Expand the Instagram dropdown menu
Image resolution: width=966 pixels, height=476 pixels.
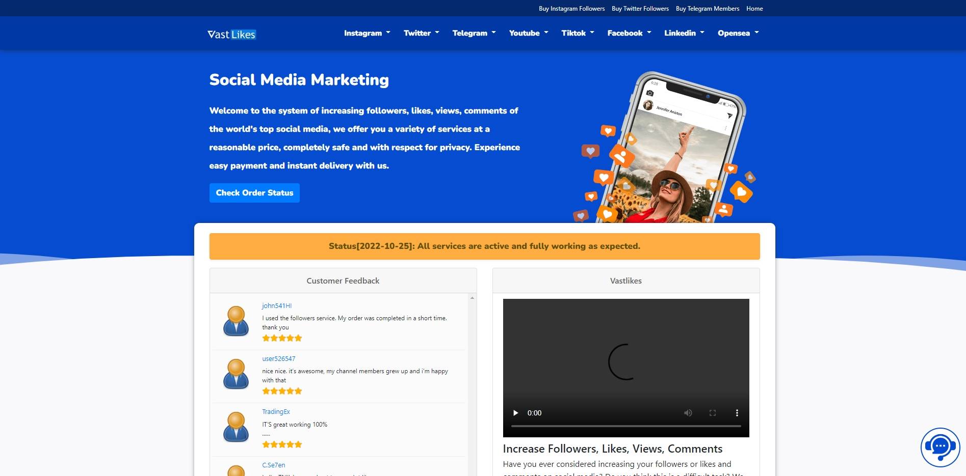click(x=367, y=33)
